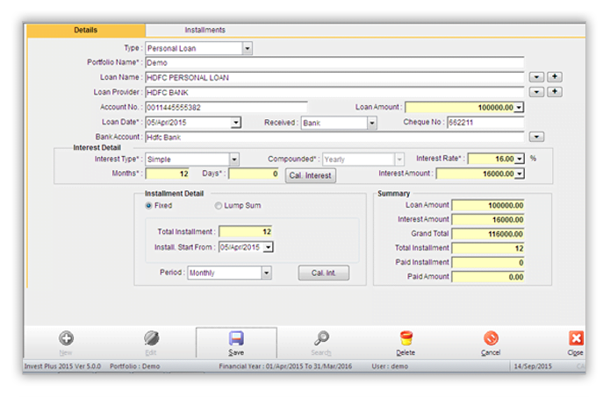Open the Loan Date calendar picker
The image size is (603, 397).
[x=236, y=123]
